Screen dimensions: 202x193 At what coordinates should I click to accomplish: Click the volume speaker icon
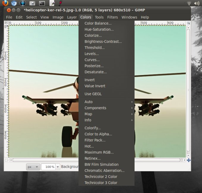(197, 3)
